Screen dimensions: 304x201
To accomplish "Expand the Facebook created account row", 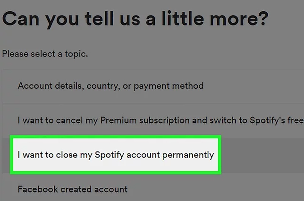I will (73, 189).
